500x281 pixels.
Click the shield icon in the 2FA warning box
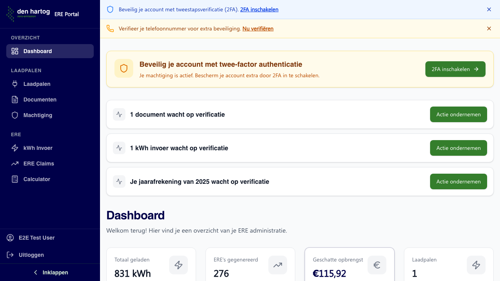tap(123, 68)
